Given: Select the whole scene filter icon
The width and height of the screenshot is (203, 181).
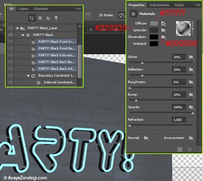Looking at the screenshot, I should pos(32,18).
